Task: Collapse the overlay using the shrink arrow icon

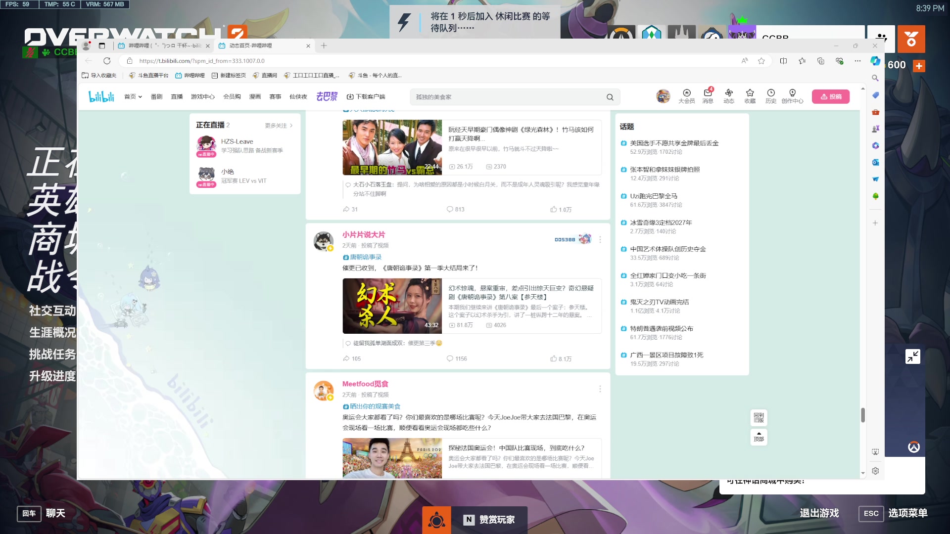Action: tap(913, 356)
